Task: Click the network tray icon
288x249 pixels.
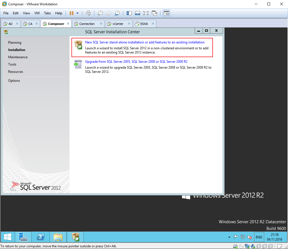Action: point(243,237)
